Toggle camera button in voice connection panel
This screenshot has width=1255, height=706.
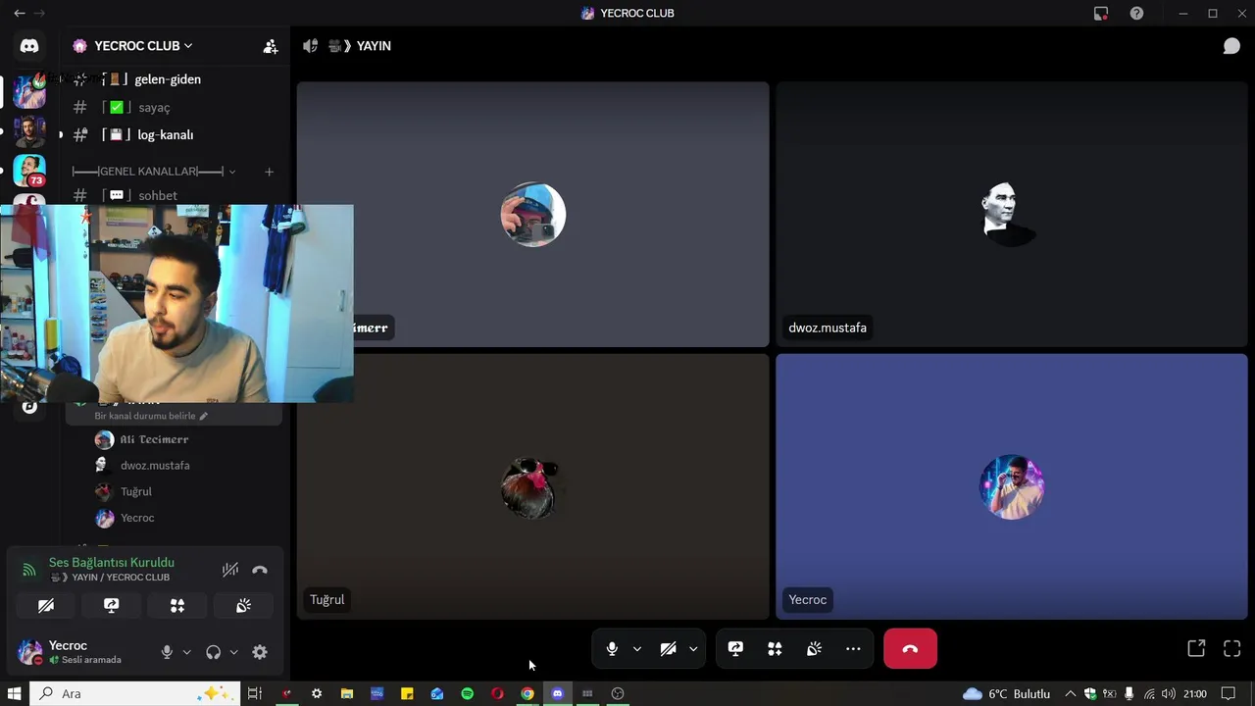[x=46, y=606]
